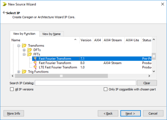Screen dimensions: 167x120
Task: Collapse the FFTs tree node
Action: (x=24, y=54)
